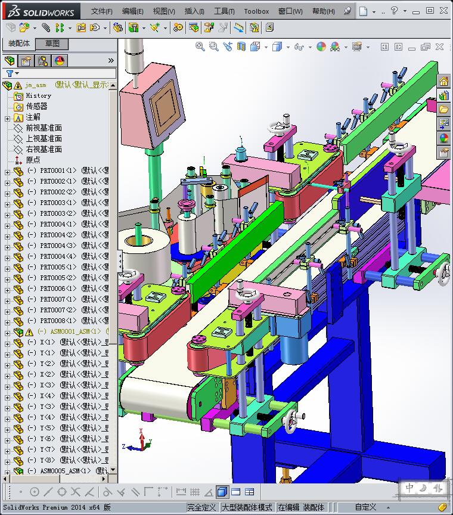
Task: Select 原点 in the feature tree
Action: 33,160
